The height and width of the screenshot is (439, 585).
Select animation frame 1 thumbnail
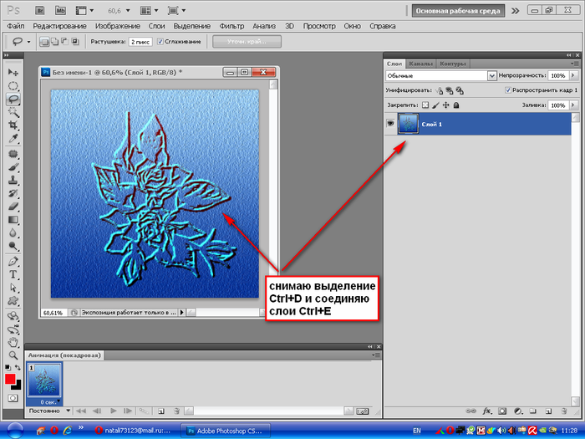click(44, 380)
